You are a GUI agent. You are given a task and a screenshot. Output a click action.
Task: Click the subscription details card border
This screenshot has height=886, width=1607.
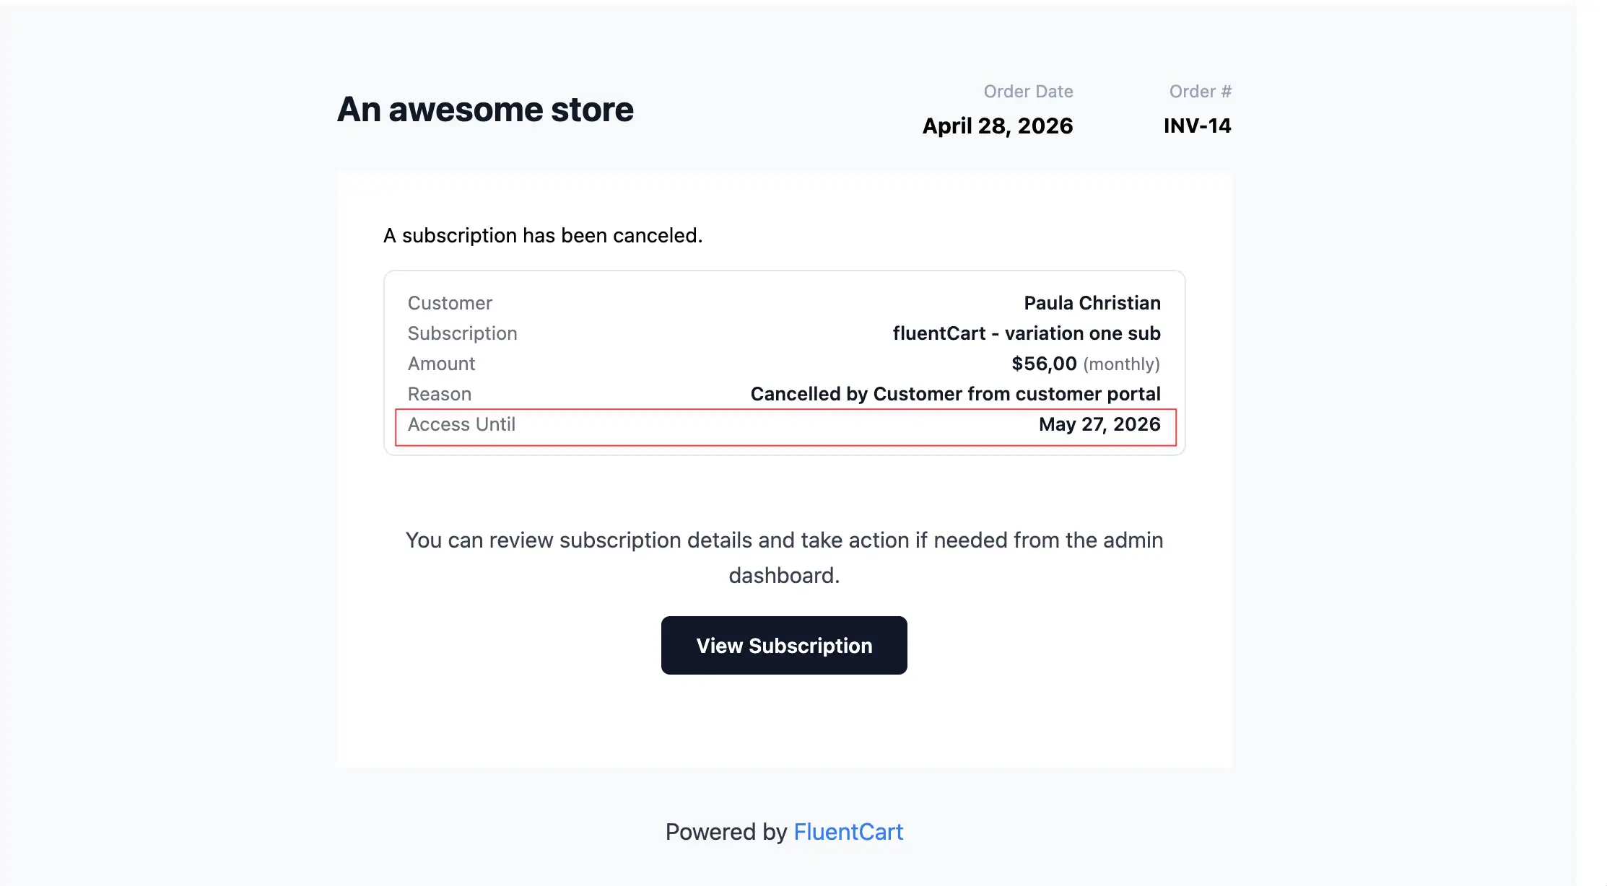point(784,273)
